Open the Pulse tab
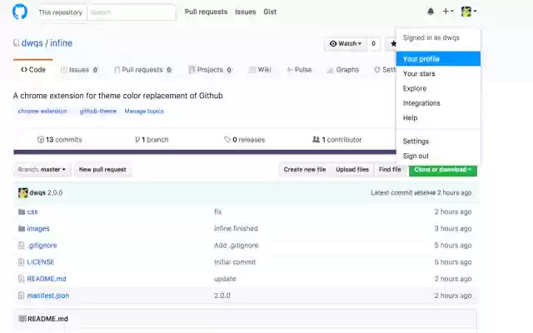The image size is (533, 333). click(299, 70)
